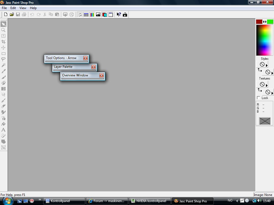
Task: Toggle the Layer Palette toolbar button
Action: pyautogui.click(x=105, y=14)
